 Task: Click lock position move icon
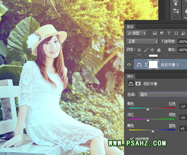tap(152, 50)
